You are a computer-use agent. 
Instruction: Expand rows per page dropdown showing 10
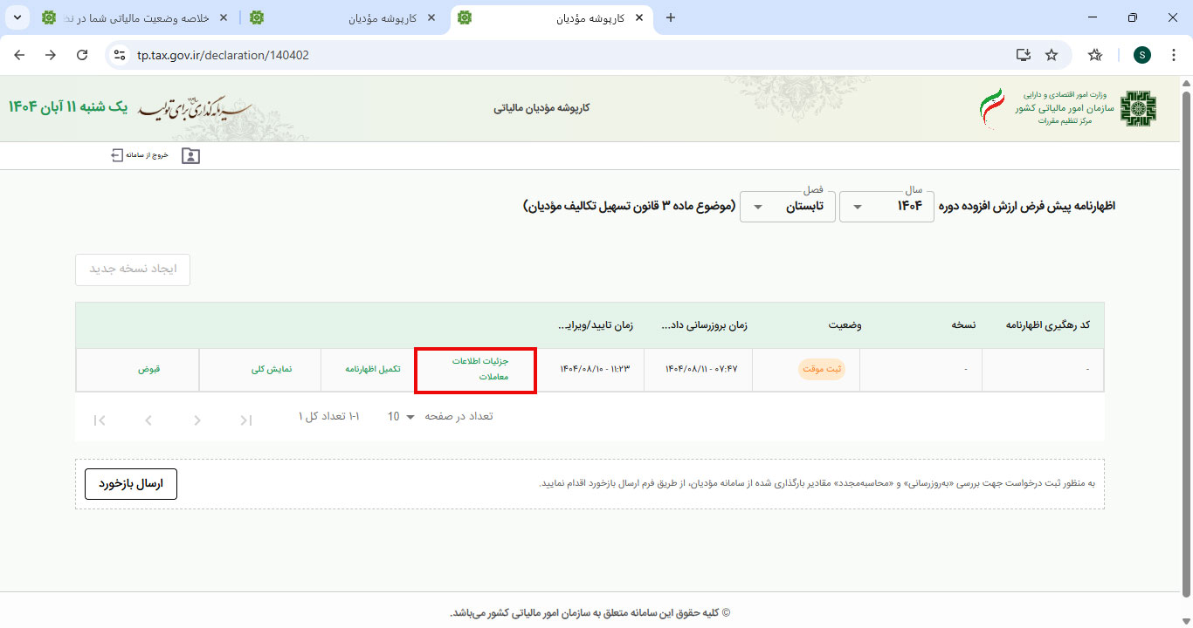click(401, 417)
